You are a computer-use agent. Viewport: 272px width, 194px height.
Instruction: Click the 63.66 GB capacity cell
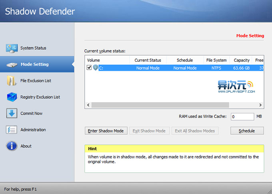click(241, 68)
